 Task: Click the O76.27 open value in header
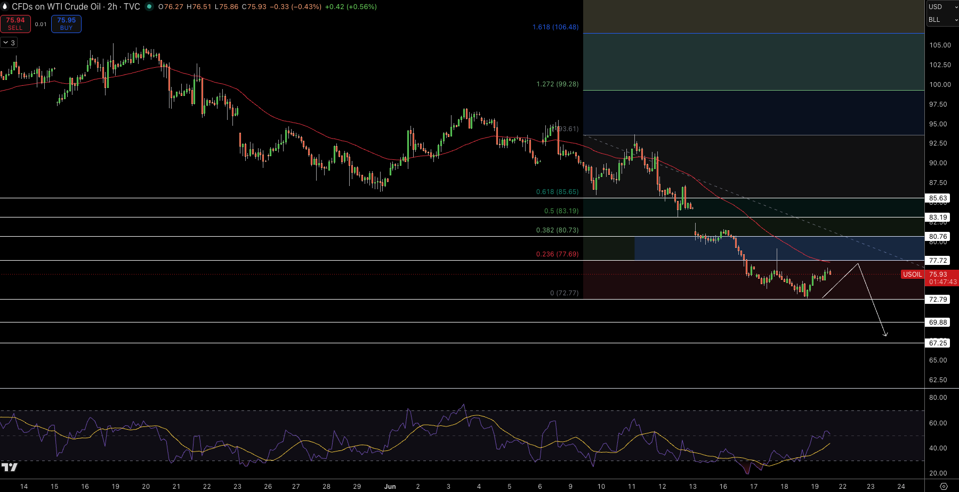pyautogui.click(x=171, y=7)
